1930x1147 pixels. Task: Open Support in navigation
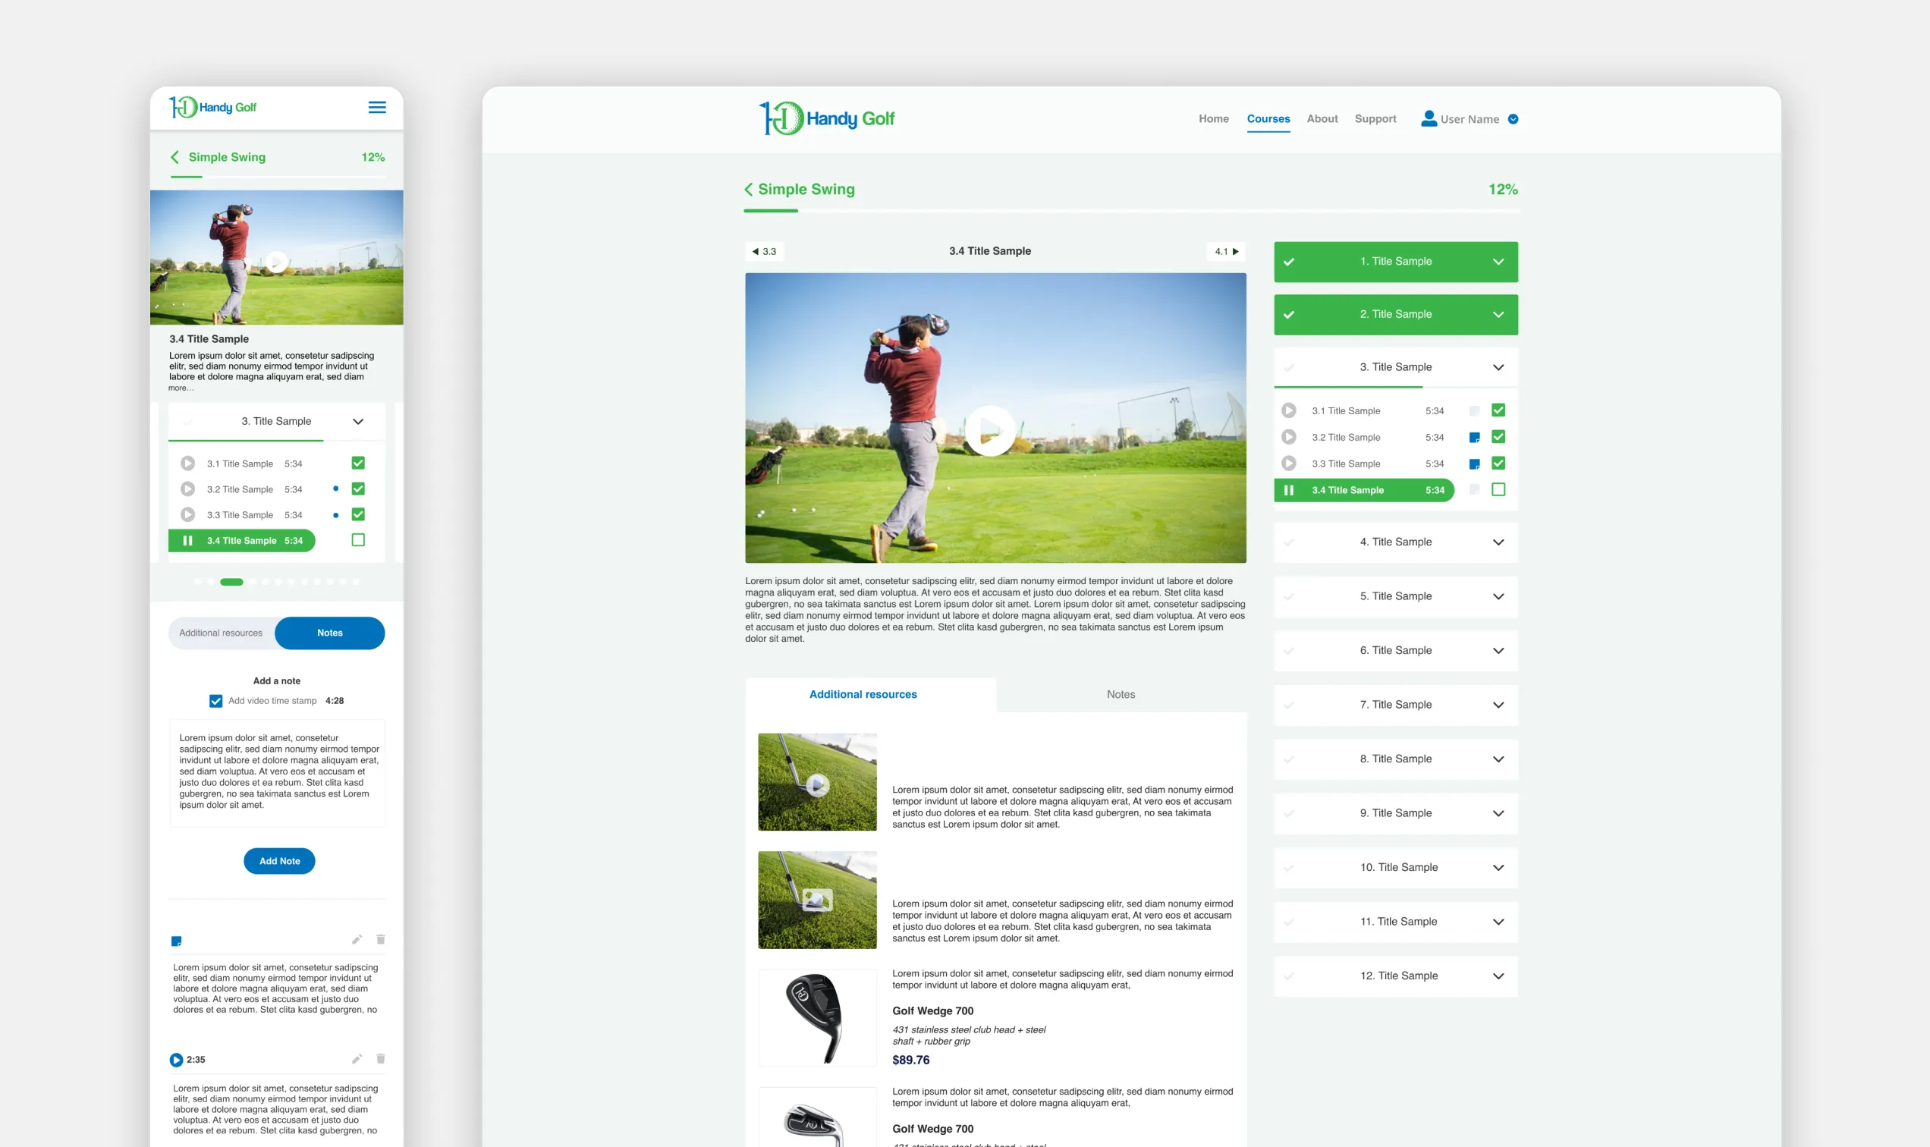(x=1375, y=118)
